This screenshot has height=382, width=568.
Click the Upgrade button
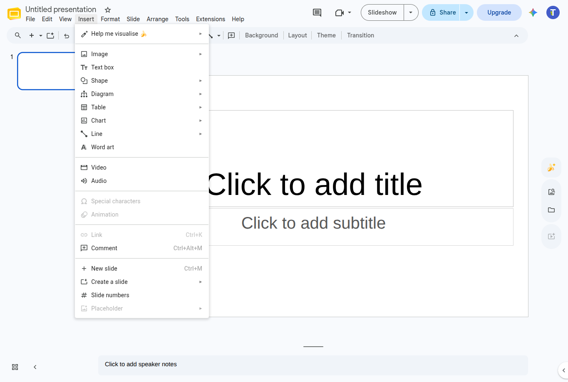point(499,12)
